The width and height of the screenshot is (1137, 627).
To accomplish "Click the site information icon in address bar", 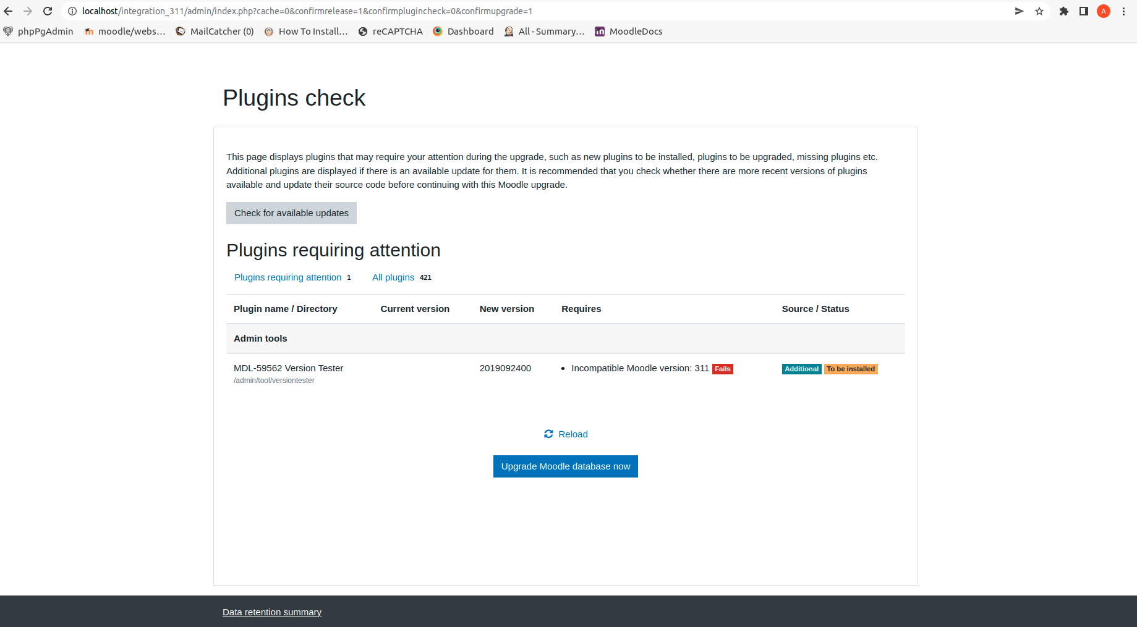I will point(72,11).
